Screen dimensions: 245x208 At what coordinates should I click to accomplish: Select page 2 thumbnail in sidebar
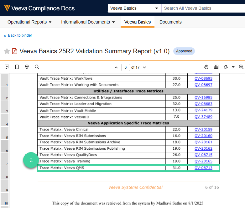tap(5, 93)
